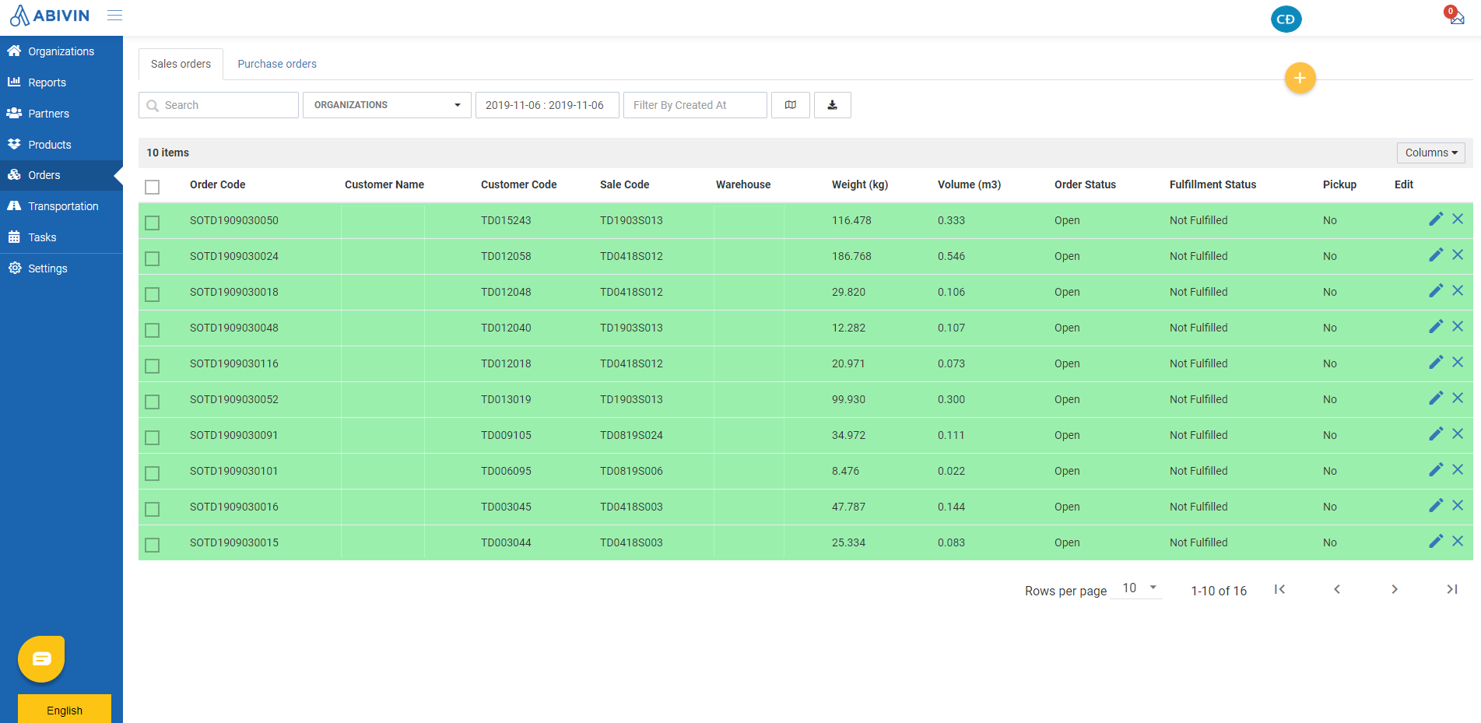Open the CD user avatar menu
The height and width of the screenshot is (723, 1481).
(x=1286, y=19)
